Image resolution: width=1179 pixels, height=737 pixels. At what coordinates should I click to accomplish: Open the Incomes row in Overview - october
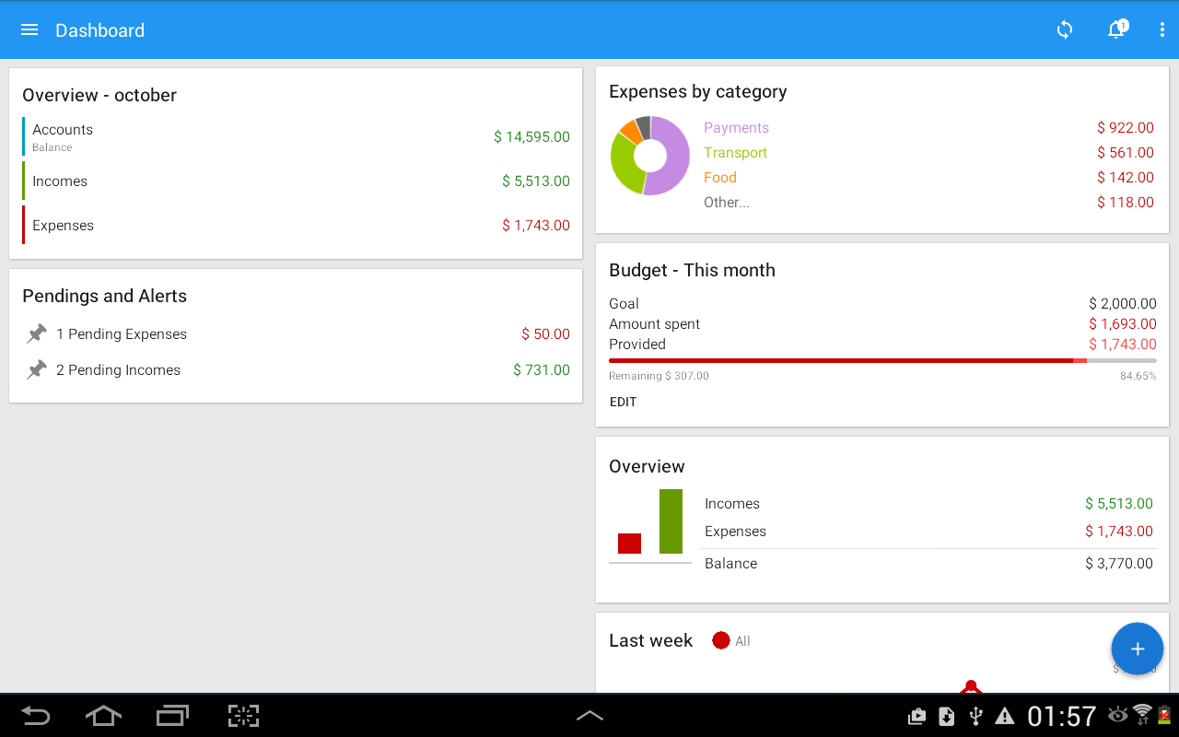[x=296, y=181]
